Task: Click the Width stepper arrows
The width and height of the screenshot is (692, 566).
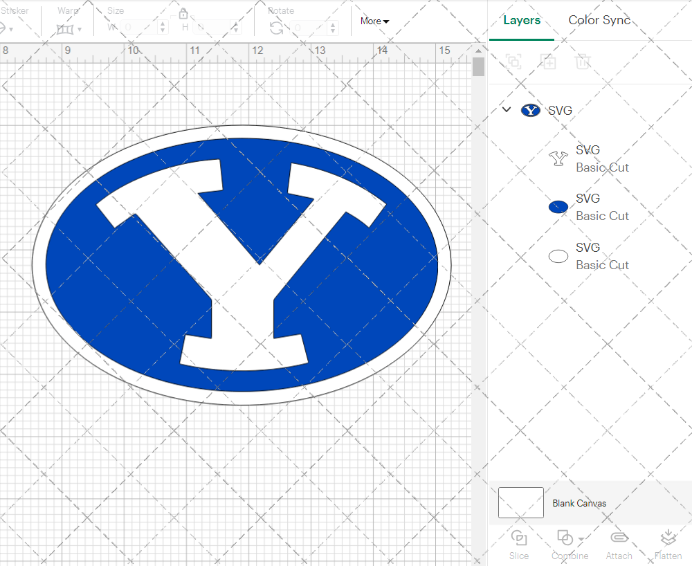Action: point(163,28)
